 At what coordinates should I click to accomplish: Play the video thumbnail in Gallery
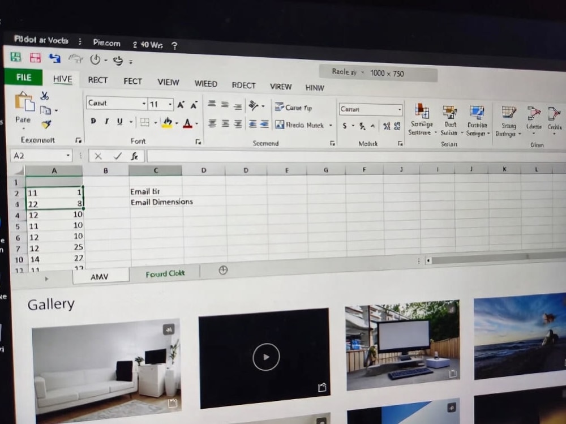[266, 357]
